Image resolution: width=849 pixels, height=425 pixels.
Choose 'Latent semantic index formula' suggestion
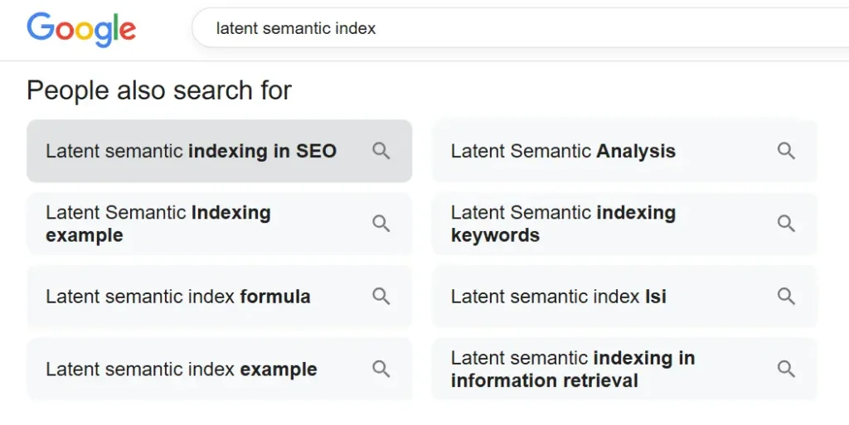coord(219,297)
